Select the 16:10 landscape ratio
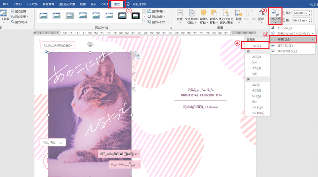 click(x=257, y=113)
